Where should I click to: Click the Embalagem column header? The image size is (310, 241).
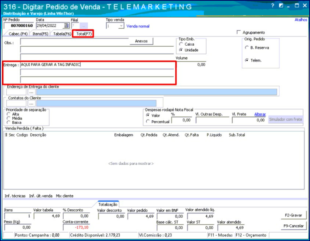click(124, 135)
